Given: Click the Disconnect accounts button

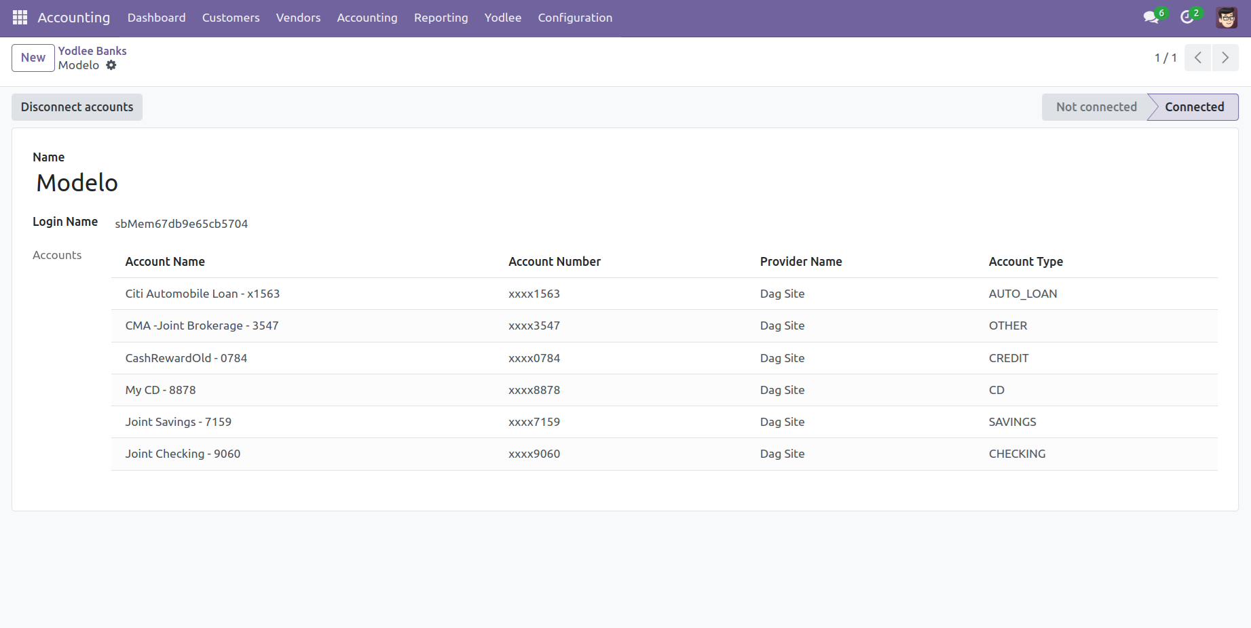Looking at the screenshot, I should pyautogui.click(x=77, y=107).
